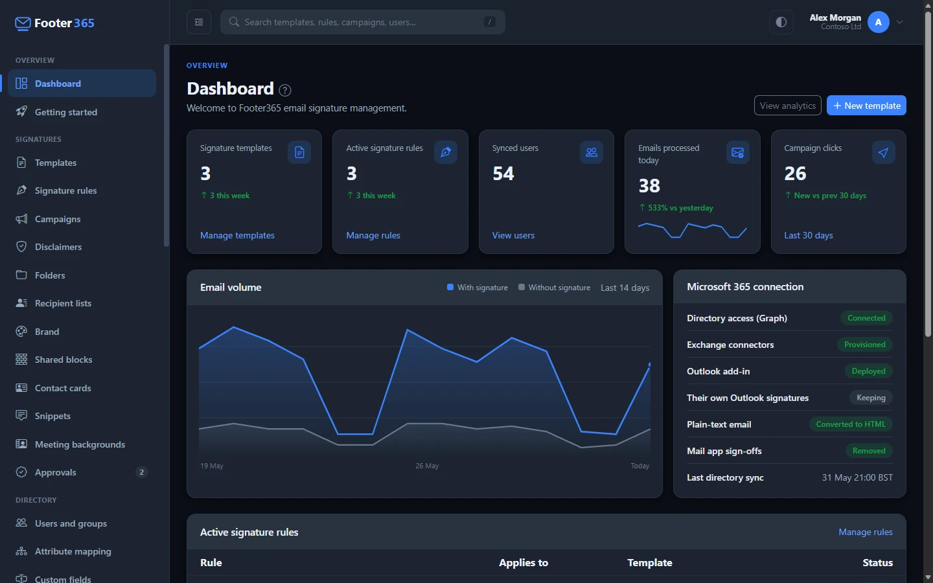Click the Folders sidebar icon
The image size is (933, 583).
click(21, 275)
